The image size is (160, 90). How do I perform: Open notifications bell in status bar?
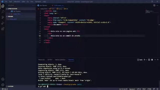tap(157, 89)
